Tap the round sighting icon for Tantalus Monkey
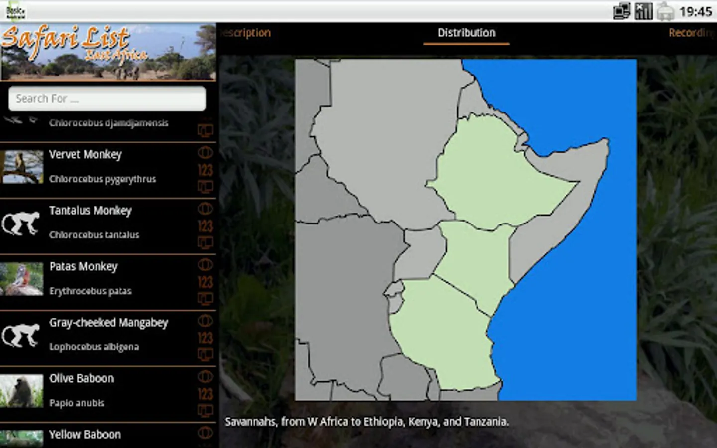The image size is (717, 448). pyautogui.click(x=205, y=209)
